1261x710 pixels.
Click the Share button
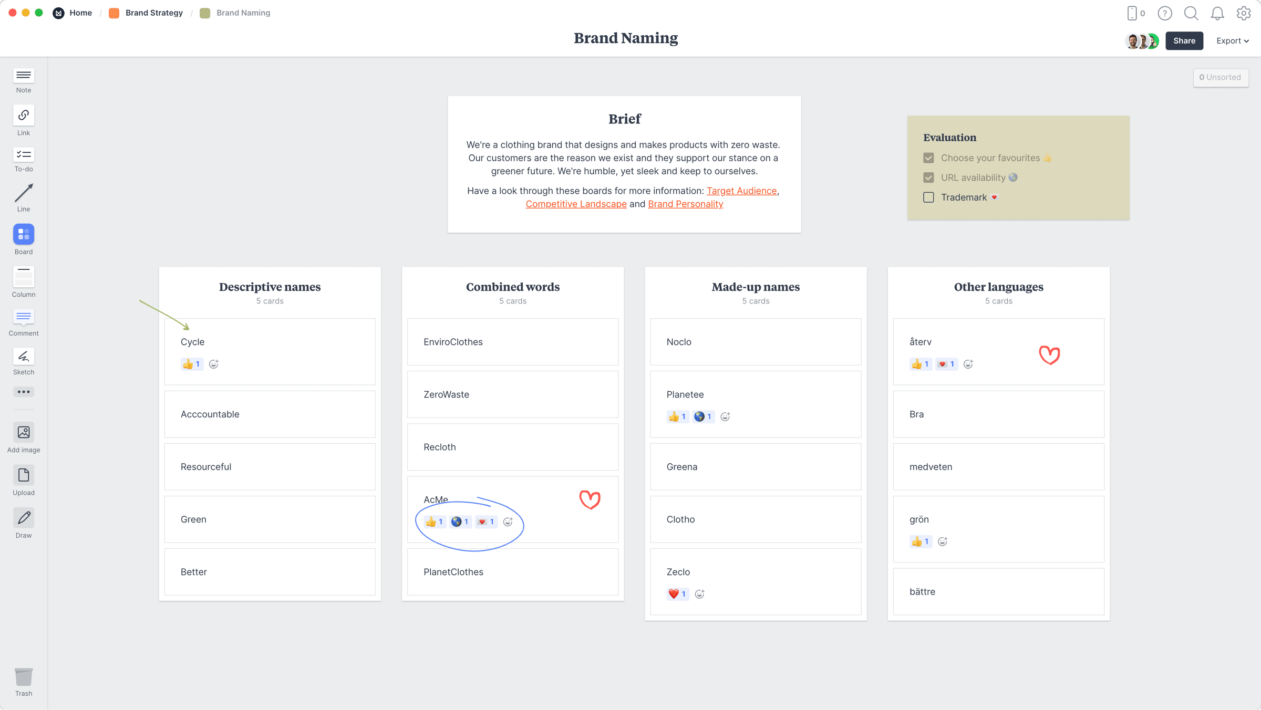pos(1184,40)
